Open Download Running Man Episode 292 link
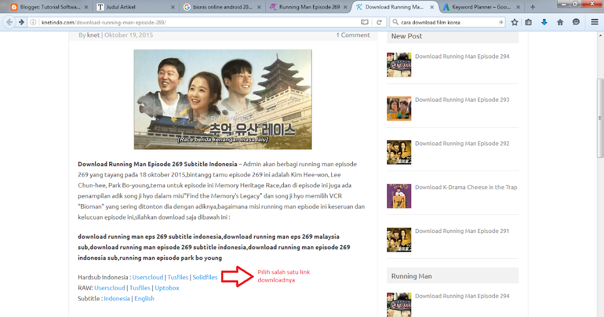The width and height of the screenshot is (604, 317). point(462,143)
